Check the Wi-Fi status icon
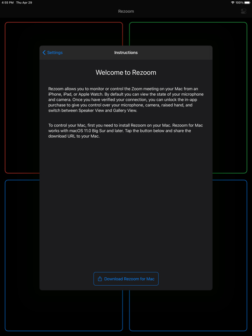The image size is (252, 336). [233, 3]
